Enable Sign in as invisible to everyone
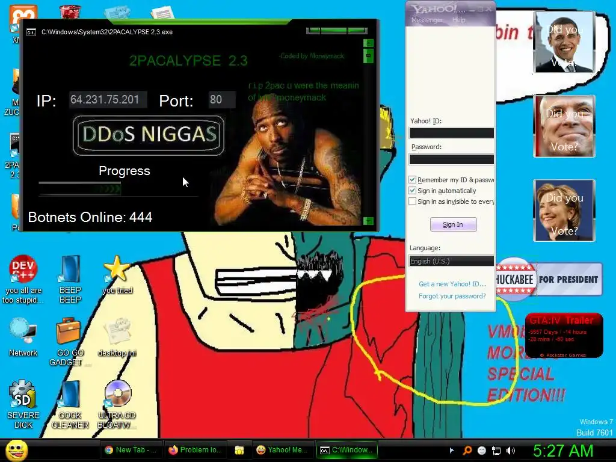The height and width of the screenshot is (462, 616). tap(412, 202)
